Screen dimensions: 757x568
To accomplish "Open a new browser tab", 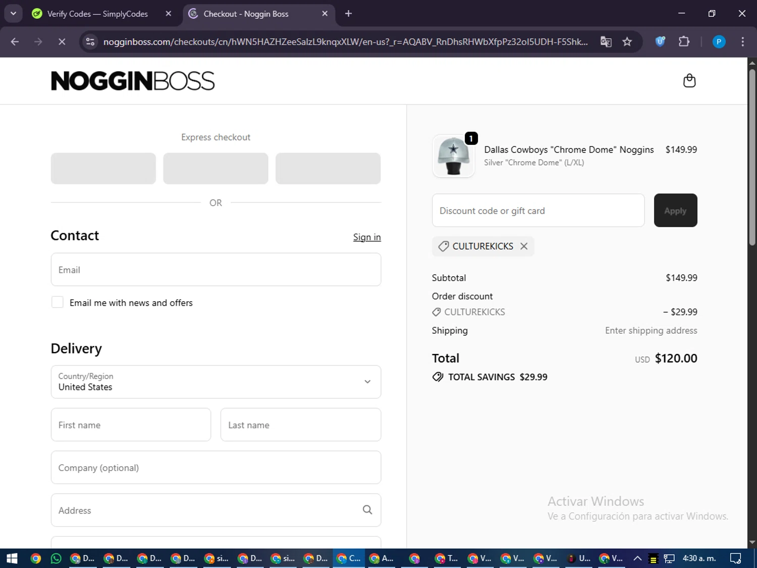I will point(348,14).
